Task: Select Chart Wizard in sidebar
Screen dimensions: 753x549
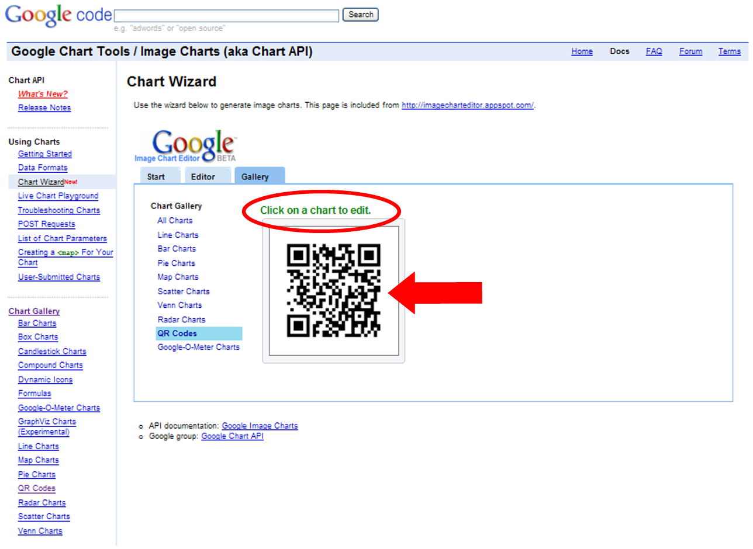Action: click(x=41, y=182)
